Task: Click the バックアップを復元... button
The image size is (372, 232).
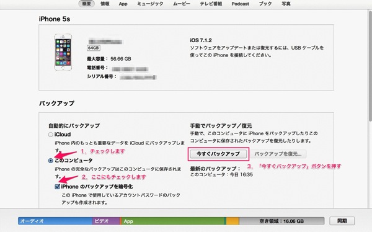Action: [x=278, y=154]
